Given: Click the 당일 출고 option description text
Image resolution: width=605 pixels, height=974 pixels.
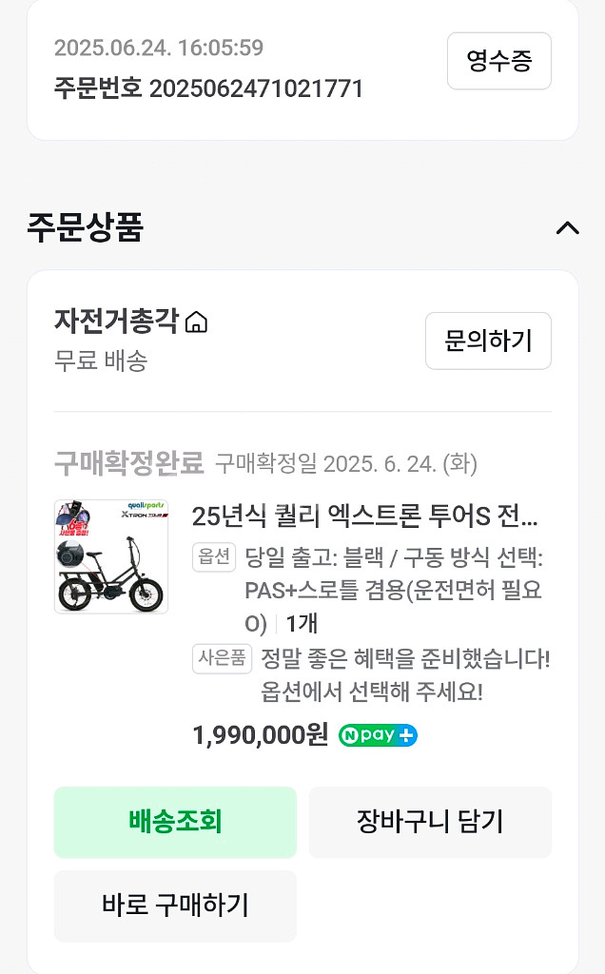Looking at the screenshot, I should tap(394, 590).
